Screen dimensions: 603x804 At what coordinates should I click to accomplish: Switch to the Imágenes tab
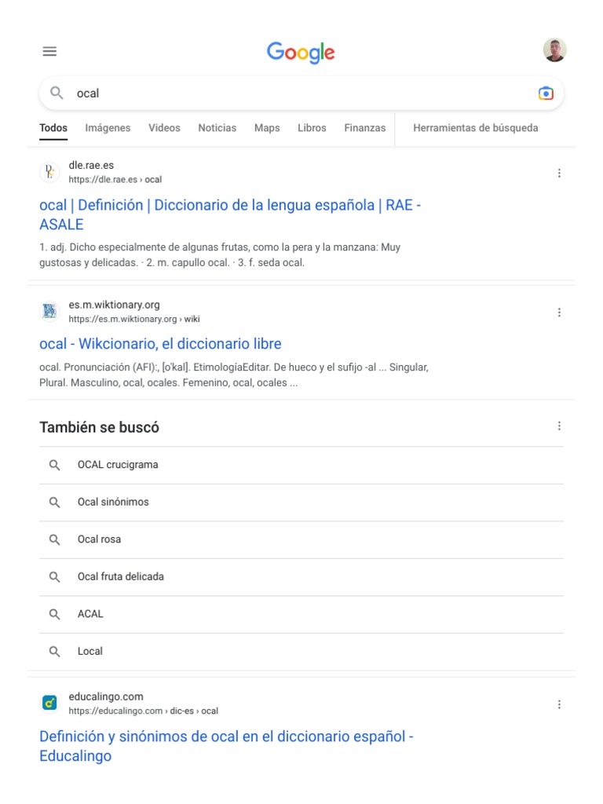(x=108, y=128)
